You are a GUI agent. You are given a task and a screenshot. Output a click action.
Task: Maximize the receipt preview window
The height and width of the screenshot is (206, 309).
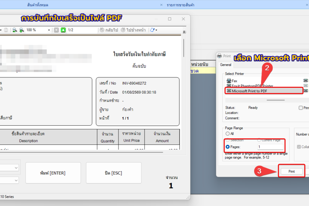point(169,19)
